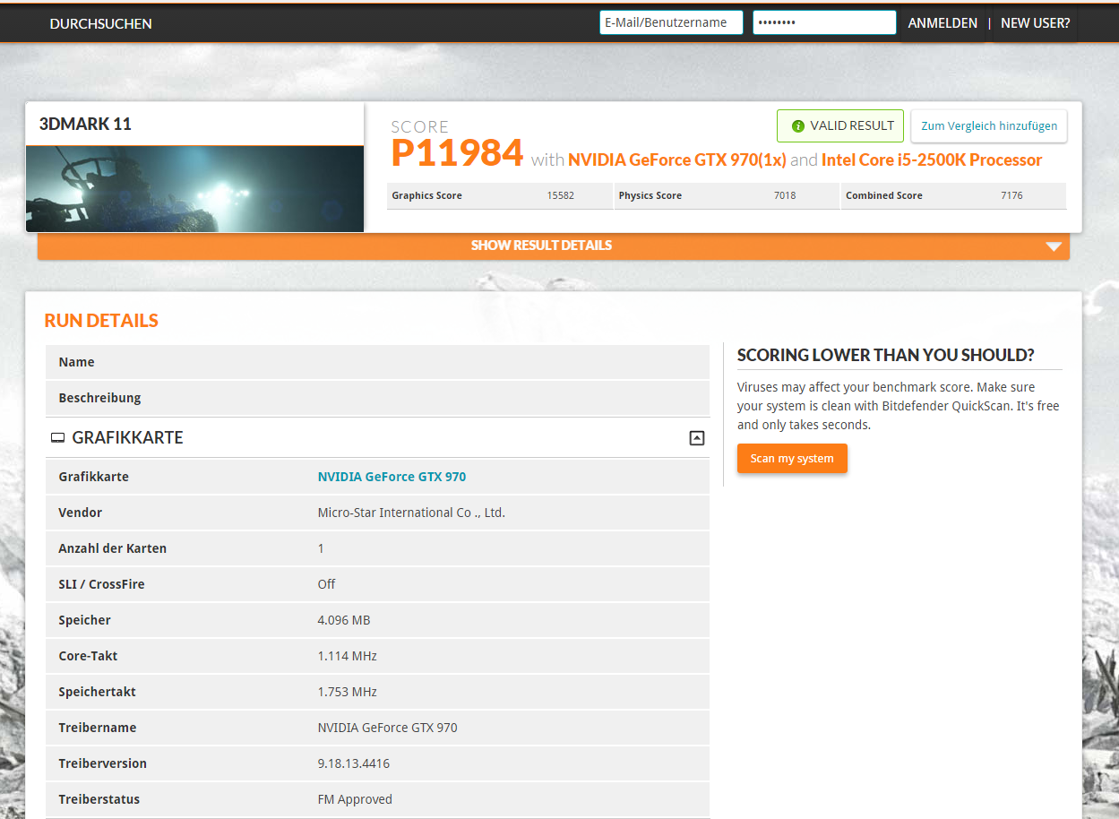
Task: Click the Physics Score value 7018
Action: 785,195
